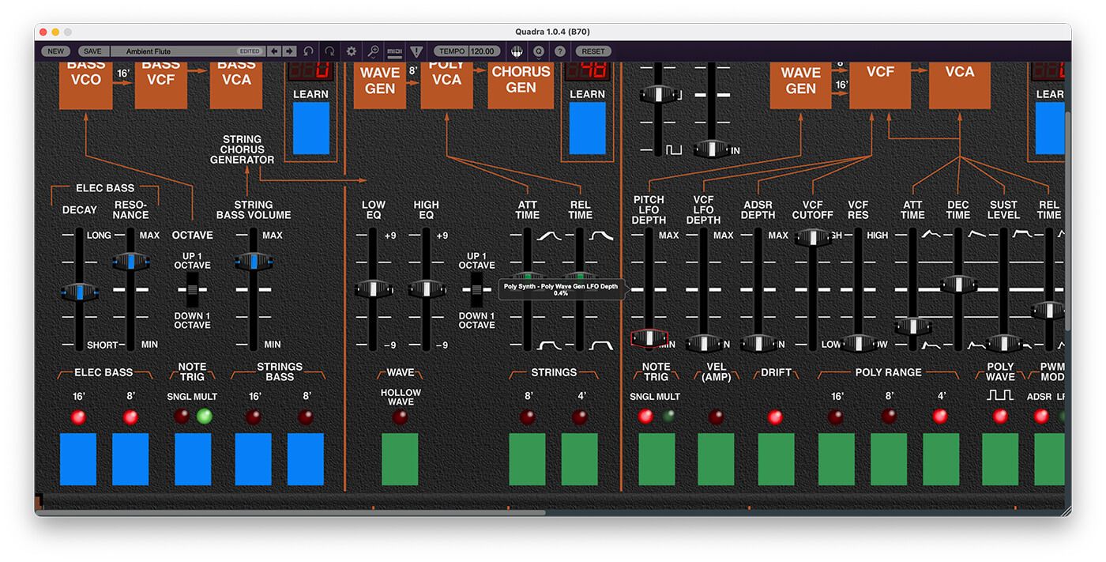Click the VCF CUTOFF slider handle
The image size is (1106, 562).
pos(814,237)
